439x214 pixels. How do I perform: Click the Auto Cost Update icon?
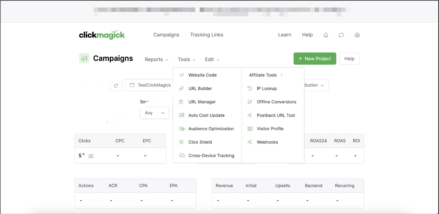(181, 115)
